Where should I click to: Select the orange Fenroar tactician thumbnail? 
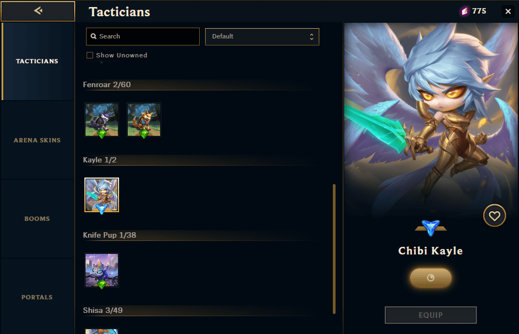coord(144,120)
